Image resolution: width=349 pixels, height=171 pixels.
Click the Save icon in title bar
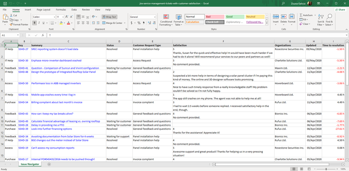tap(5, 3)
